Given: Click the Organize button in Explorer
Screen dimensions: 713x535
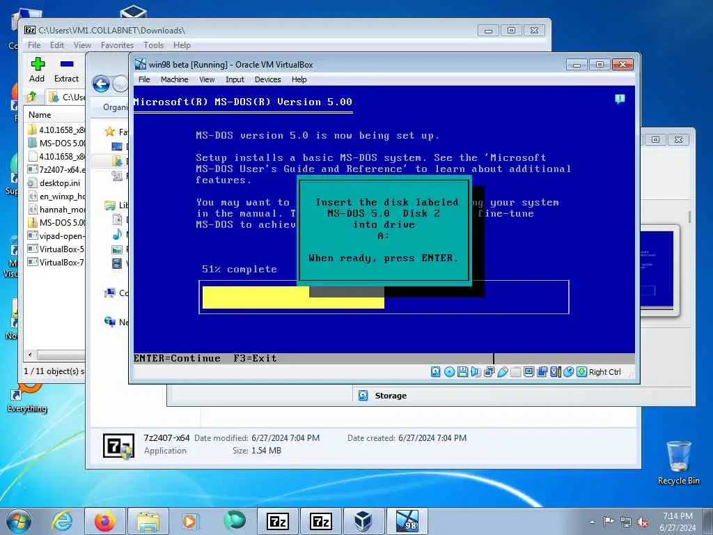Looking at the screenshot, I should coord(116,107).
